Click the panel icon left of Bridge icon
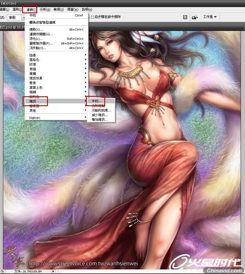This screenshot has width=245, height=274. [185, 17]
